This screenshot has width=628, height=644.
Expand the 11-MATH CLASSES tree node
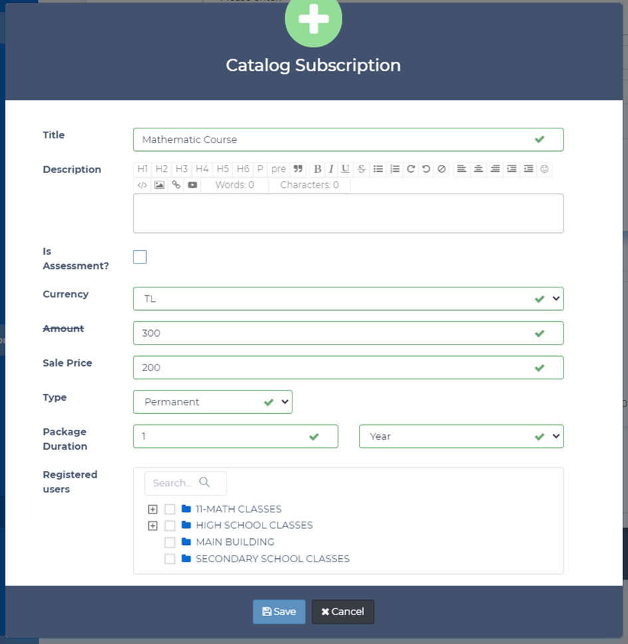153,510
